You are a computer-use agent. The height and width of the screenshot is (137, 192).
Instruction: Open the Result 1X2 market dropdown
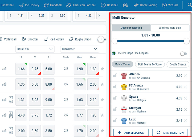pyautogui.click(x=35, y=49)
